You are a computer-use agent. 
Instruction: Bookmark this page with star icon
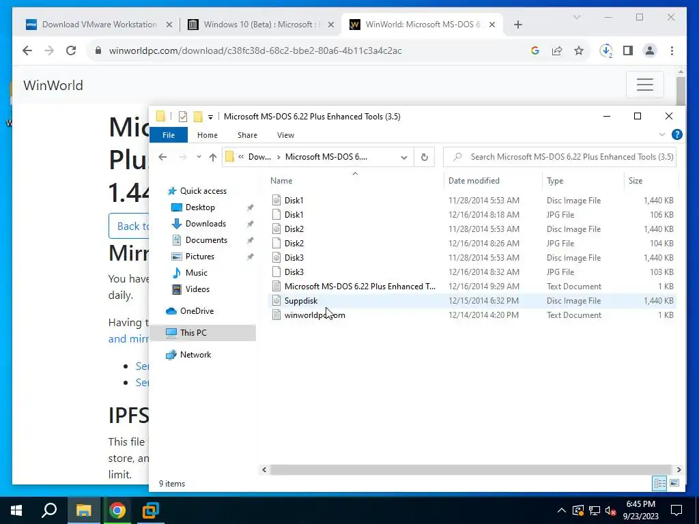[x=579, y=50]
